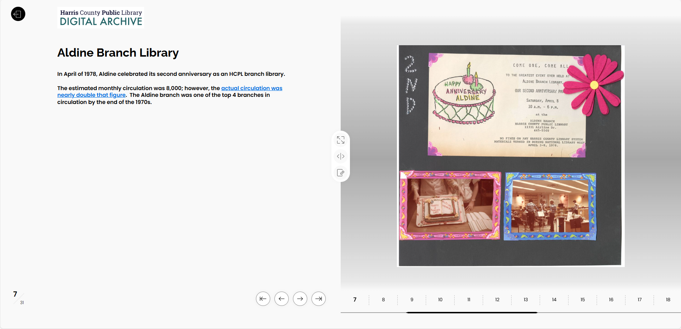This screenshot has width=681, height=329.
Task: Click the total page count 31
Action: pyautogui.click(x=22, y=303)
